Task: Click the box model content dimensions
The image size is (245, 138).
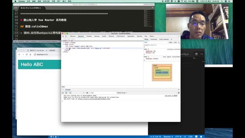Action: point(162,72)
